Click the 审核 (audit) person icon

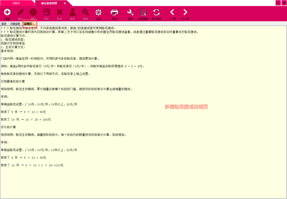(73, 12)
